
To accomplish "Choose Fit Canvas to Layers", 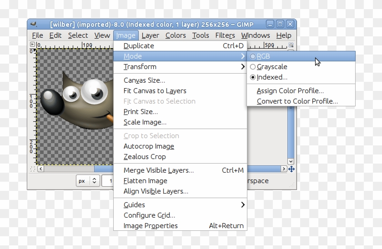I will click(x=180, y=91).
